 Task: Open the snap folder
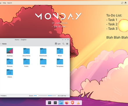click(x=43, y=63)
